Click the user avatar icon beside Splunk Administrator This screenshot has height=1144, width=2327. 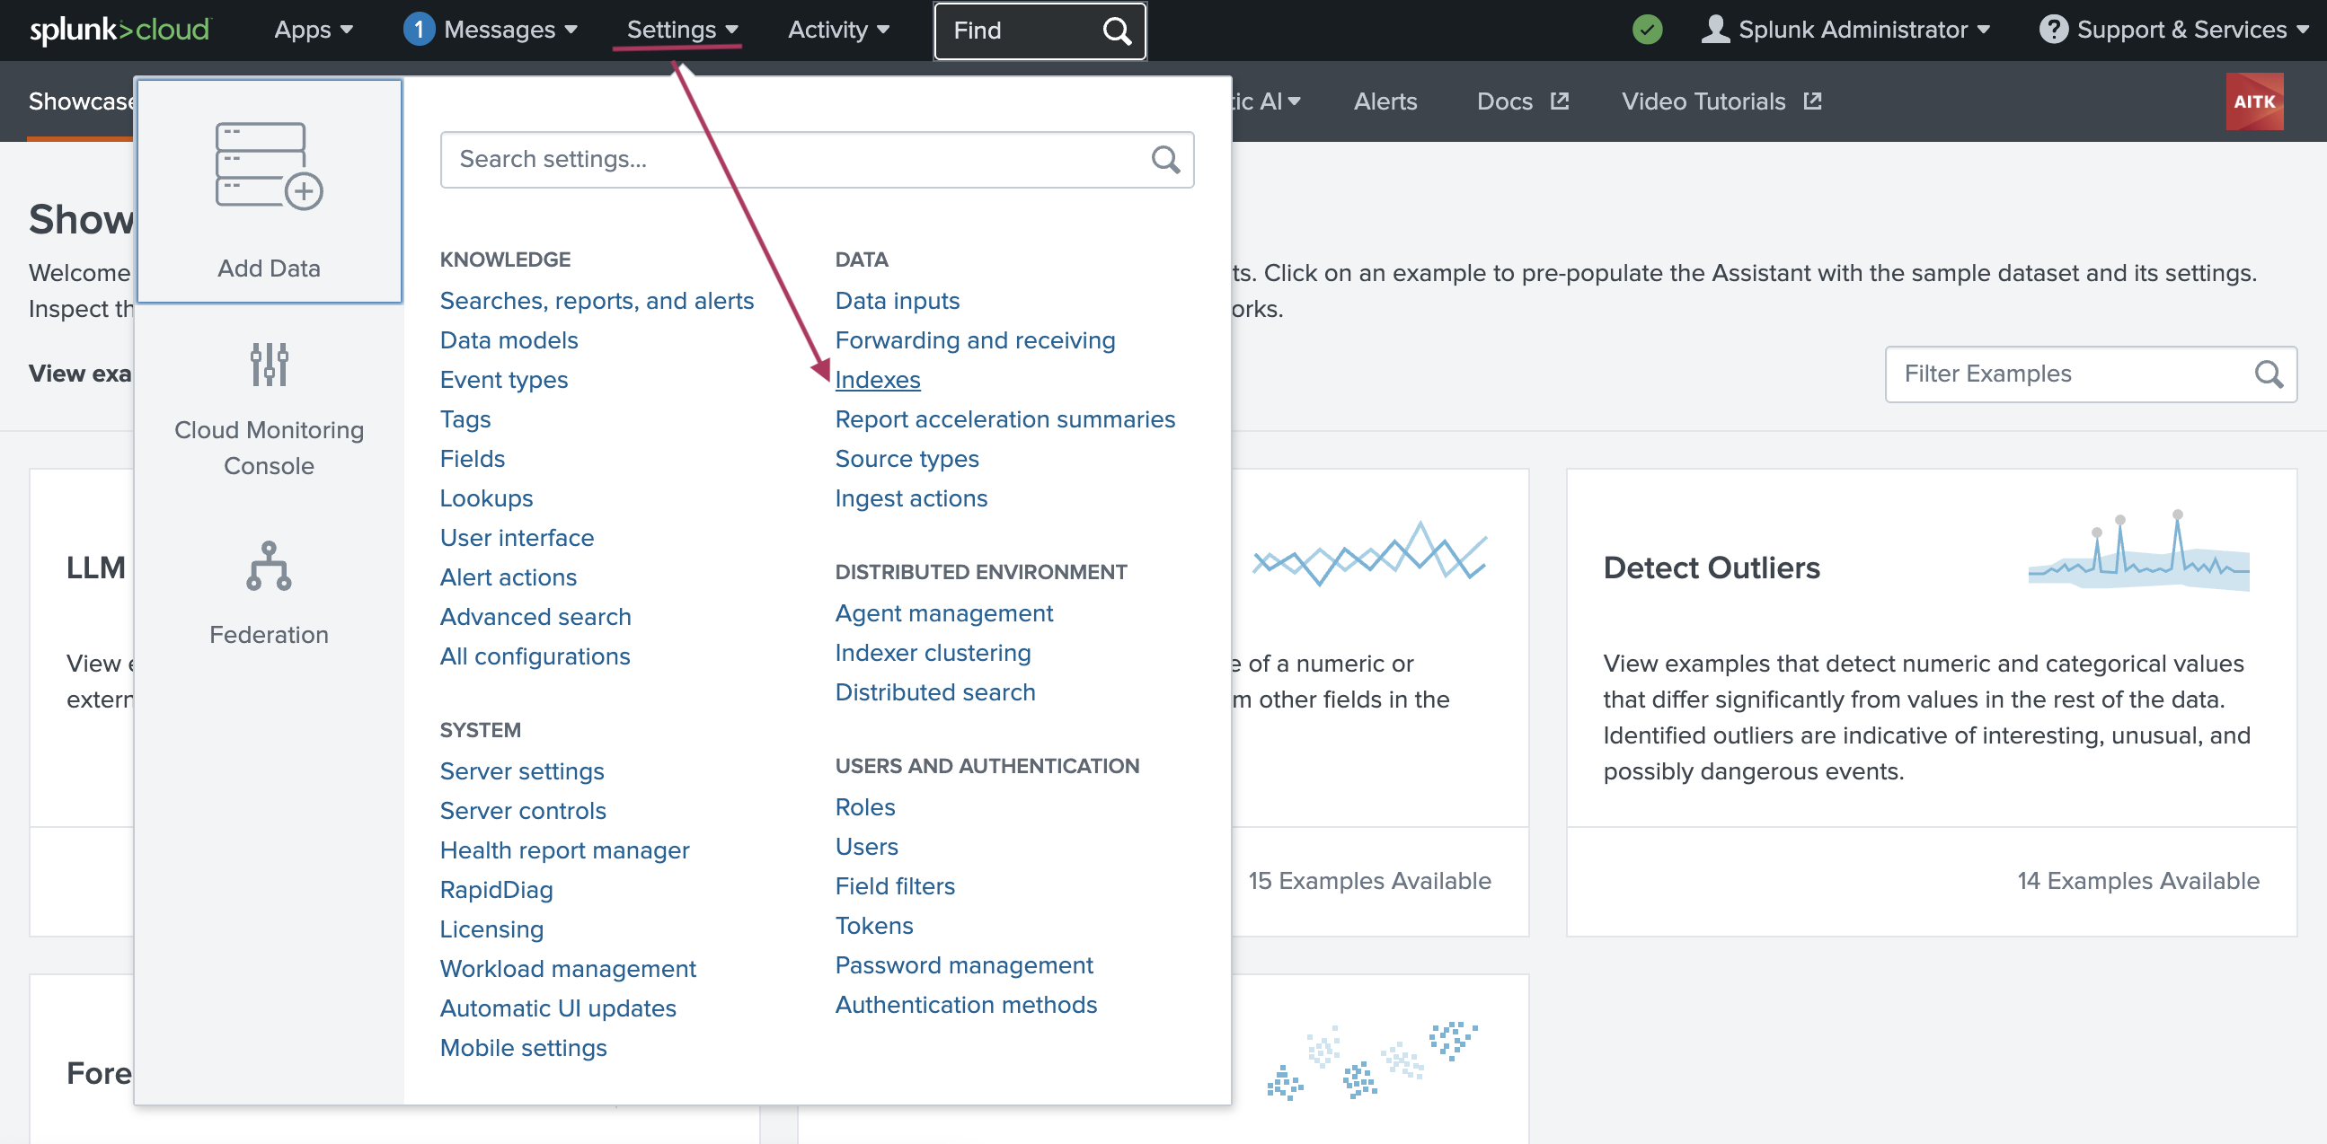pos(1715,30)
